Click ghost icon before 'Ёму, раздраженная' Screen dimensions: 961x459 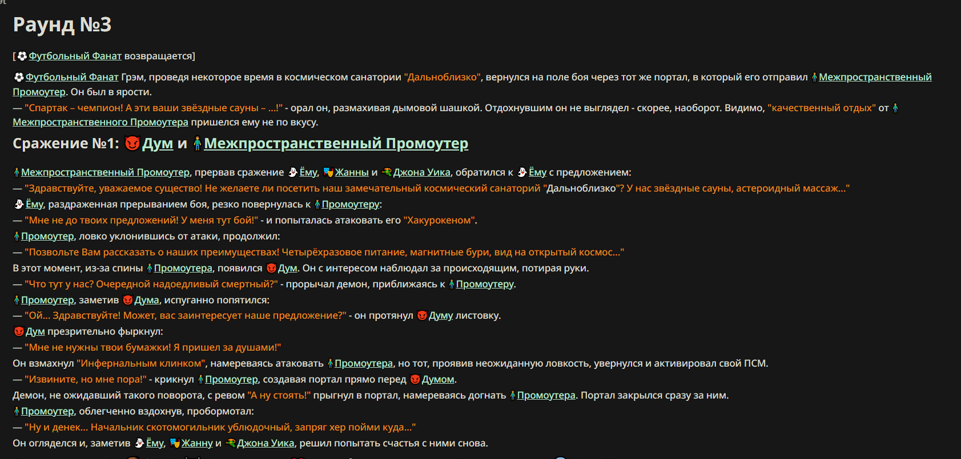tap(19, 204)
